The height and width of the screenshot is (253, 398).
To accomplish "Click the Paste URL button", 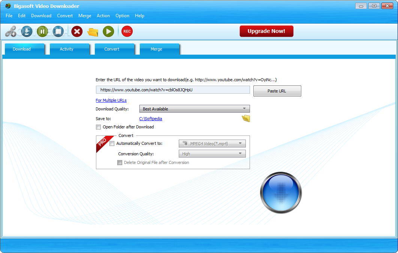I will [277, 91].
